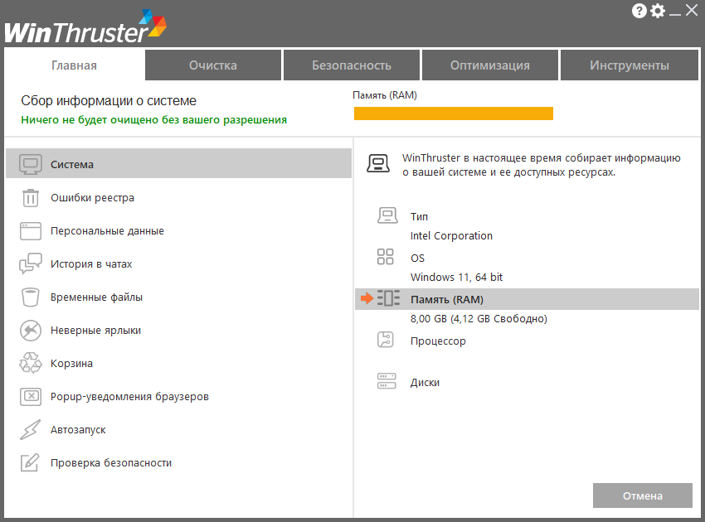Click the Intel Corporation value
The image size is (705, 522).
(x=451, y=236)
